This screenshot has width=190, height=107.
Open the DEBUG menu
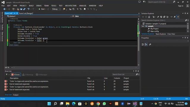click(x=39, y=6)
